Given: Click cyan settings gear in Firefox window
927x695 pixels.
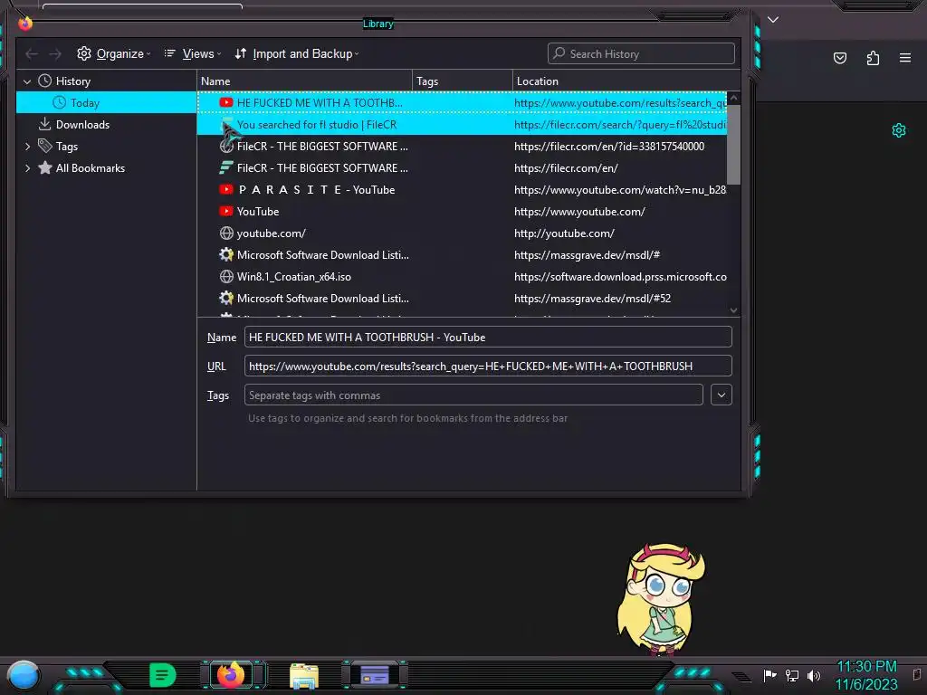Looking at the screenshot, I should 899,130.
